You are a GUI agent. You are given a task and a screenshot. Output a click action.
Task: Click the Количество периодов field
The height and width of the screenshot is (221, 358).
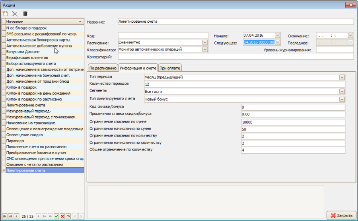(x=244, y=84)
